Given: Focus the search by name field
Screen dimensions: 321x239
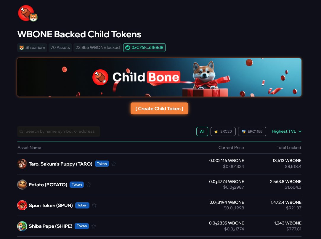Looking at the screenshot, I should pos(59,131).
